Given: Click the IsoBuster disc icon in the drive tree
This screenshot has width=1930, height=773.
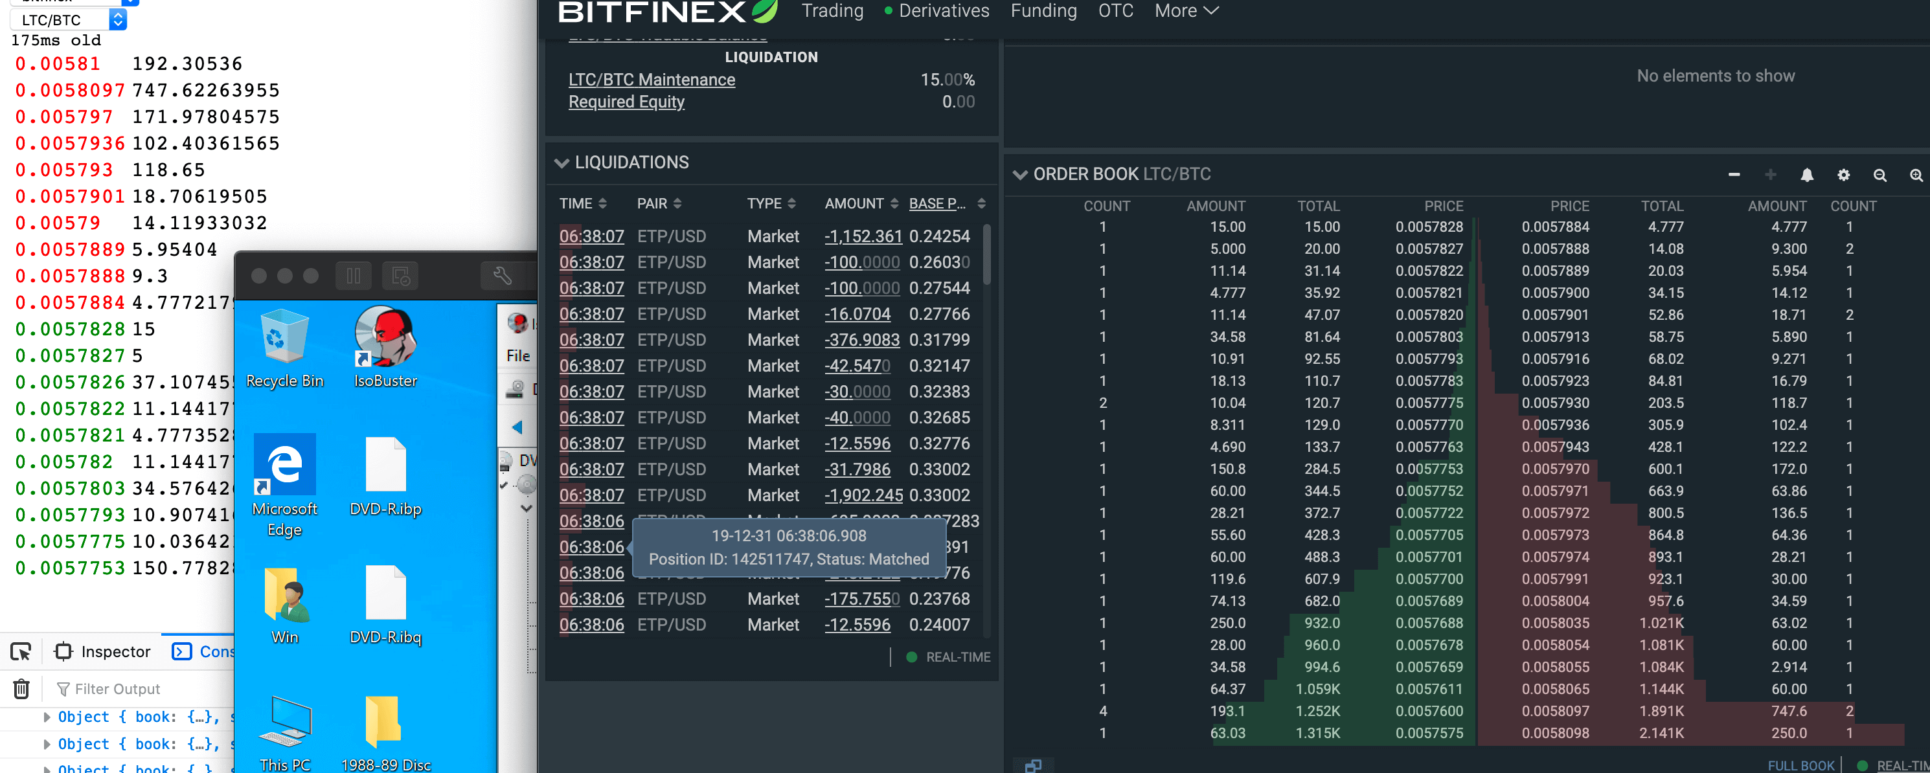Looking at the screenshot, I should click(x=527, y=485).
